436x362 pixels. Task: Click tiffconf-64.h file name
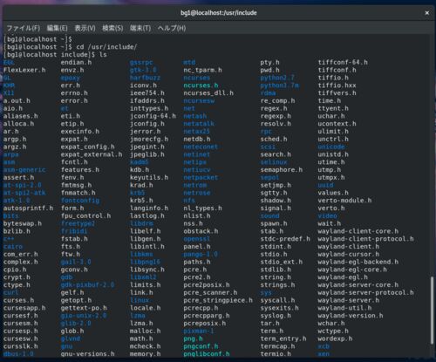[343, 63]
